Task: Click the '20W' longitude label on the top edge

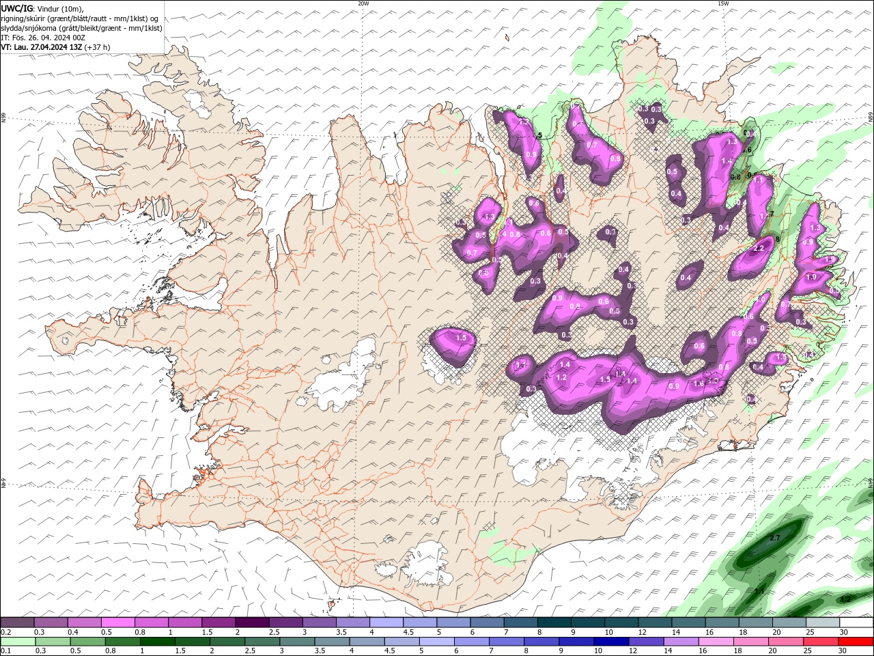Action: 363,3
